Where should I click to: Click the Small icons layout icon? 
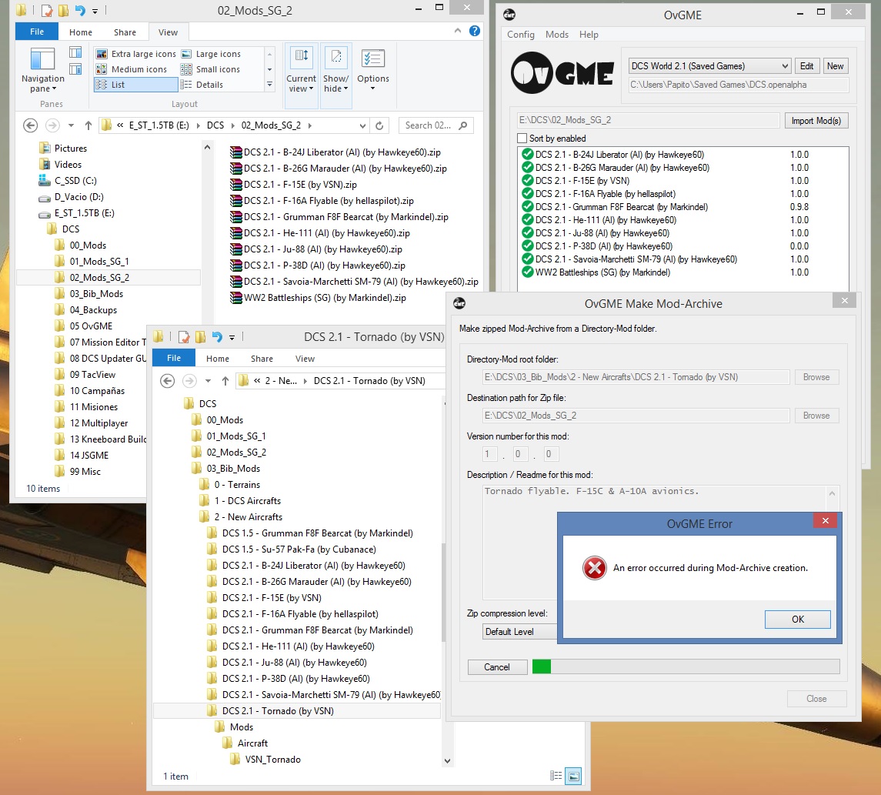[x=186, y=69]
